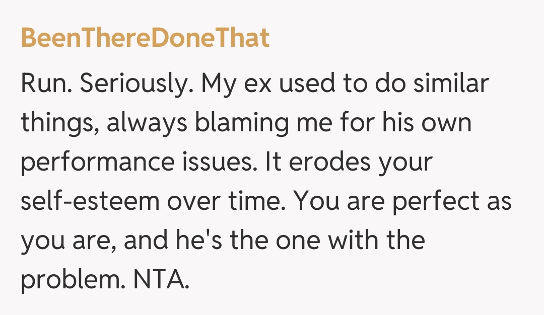Click the word "problem." on last line
The height and width of the screenshot is (315, 544).
click(73, 280)
